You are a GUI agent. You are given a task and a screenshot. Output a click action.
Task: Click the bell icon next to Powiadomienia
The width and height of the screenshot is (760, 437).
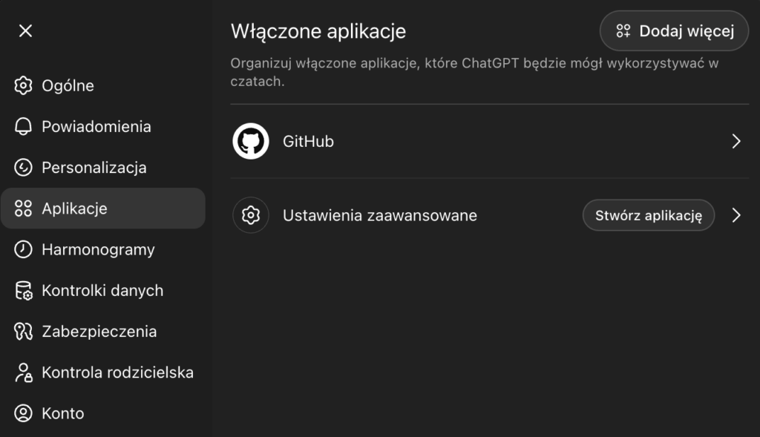click(x=24, y=126)
